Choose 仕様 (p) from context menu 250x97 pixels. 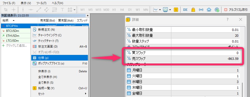[60, 58]
